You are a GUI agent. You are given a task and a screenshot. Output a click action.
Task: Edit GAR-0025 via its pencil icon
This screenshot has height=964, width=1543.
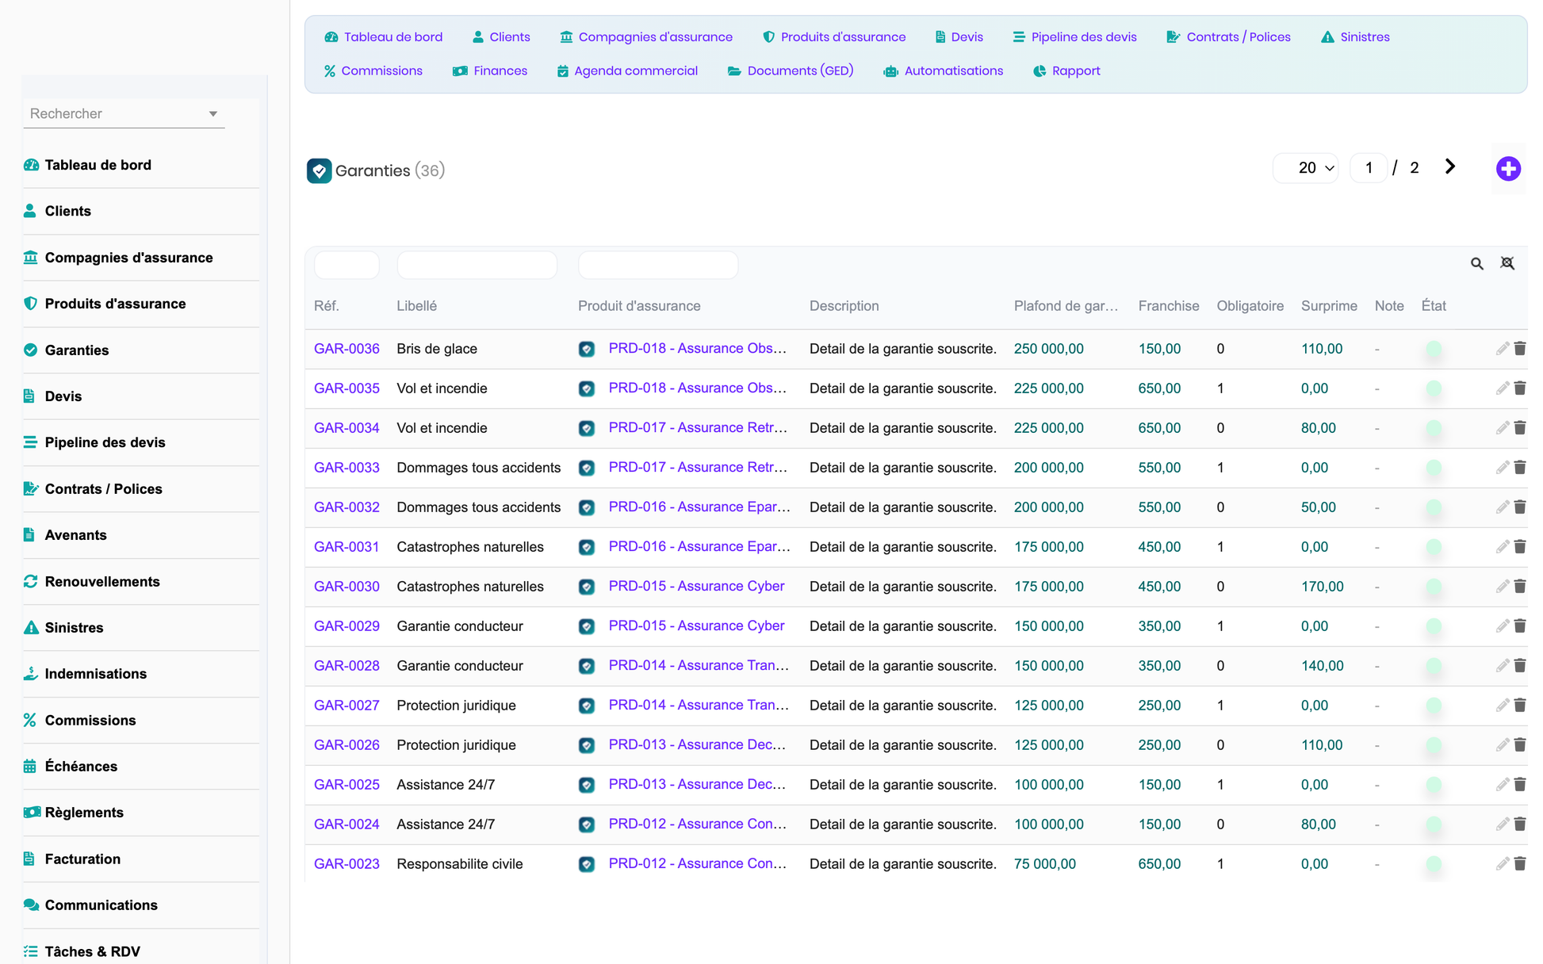tap(1502, 785)
